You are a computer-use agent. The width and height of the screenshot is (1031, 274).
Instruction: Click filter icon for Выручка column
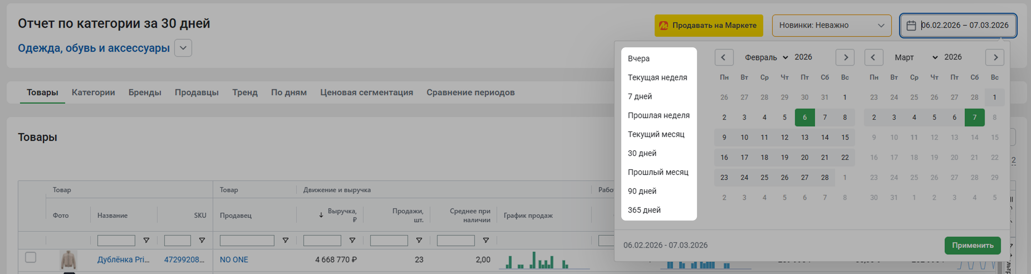(352, 240)
